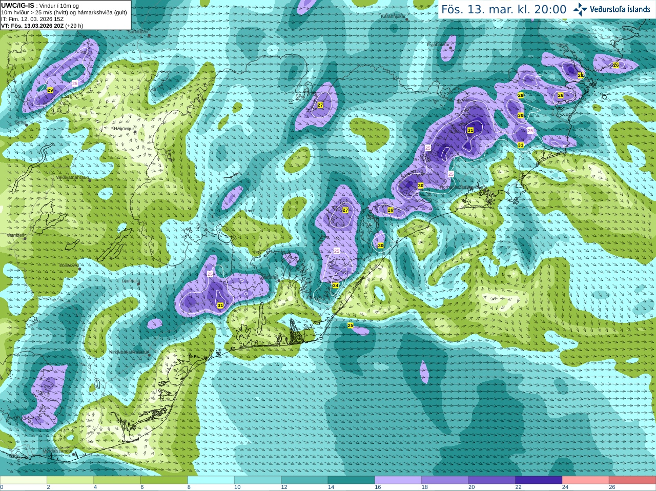Pick the 22–24 m/s dark indigo swatch
The width and height of the screenshot is (656, 491).
(x=539, y=480)
